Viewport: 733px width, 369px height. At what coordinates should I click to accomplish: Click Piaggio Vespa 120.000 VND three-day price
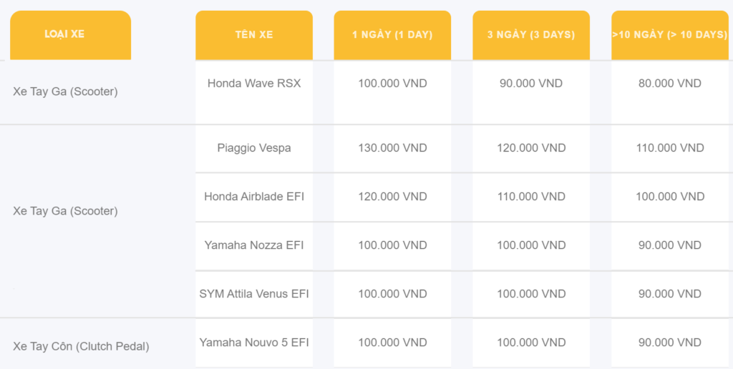point(531,148)
